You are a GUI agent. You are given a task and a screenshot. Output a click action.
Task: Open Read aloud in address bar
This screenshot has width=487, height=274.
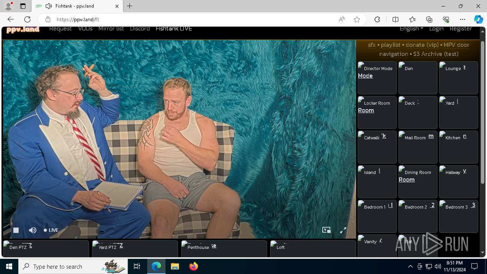pos(342,19)
